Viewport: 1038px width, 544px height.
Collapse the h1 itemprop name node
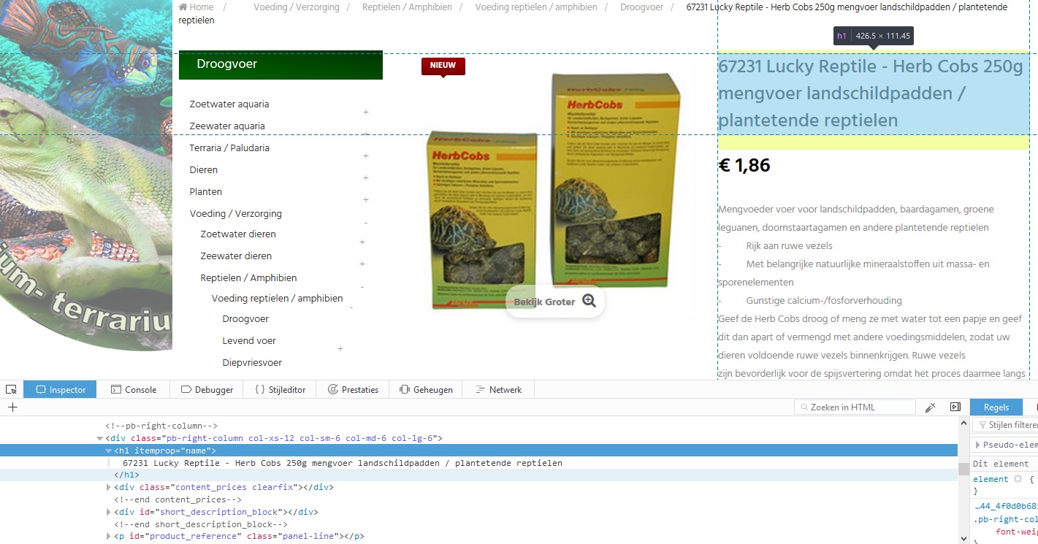click(x=109, y=451)
